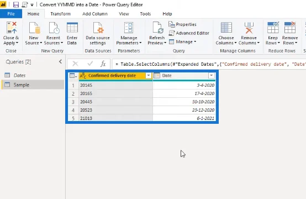Expand the Refresh Preview dropdown label
Image resolution: width=306 pixels, height=199 pixels.
[157, 43]
